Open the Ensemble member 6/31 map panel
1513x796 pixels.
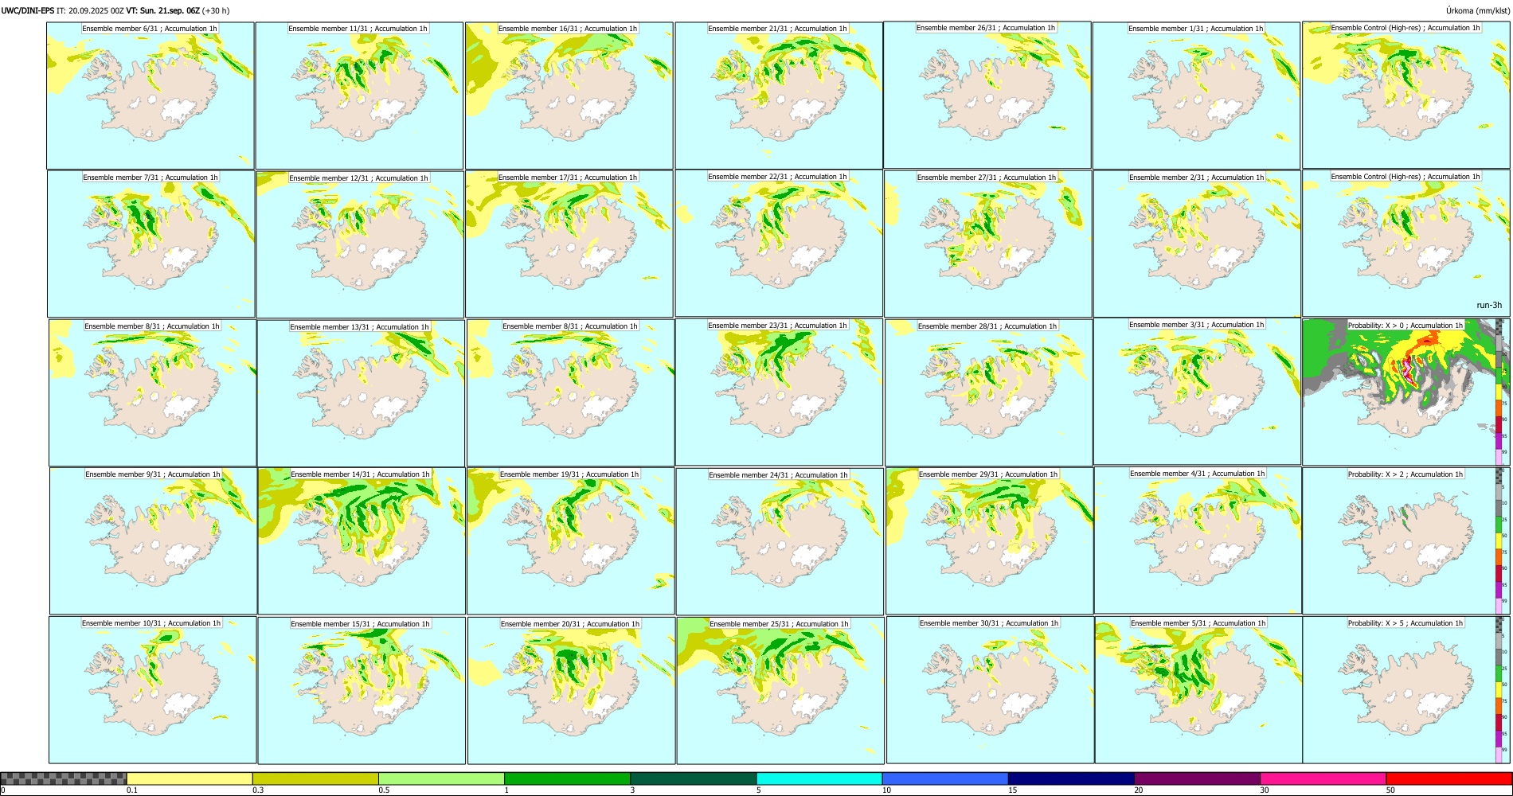[x=150, y=95]
